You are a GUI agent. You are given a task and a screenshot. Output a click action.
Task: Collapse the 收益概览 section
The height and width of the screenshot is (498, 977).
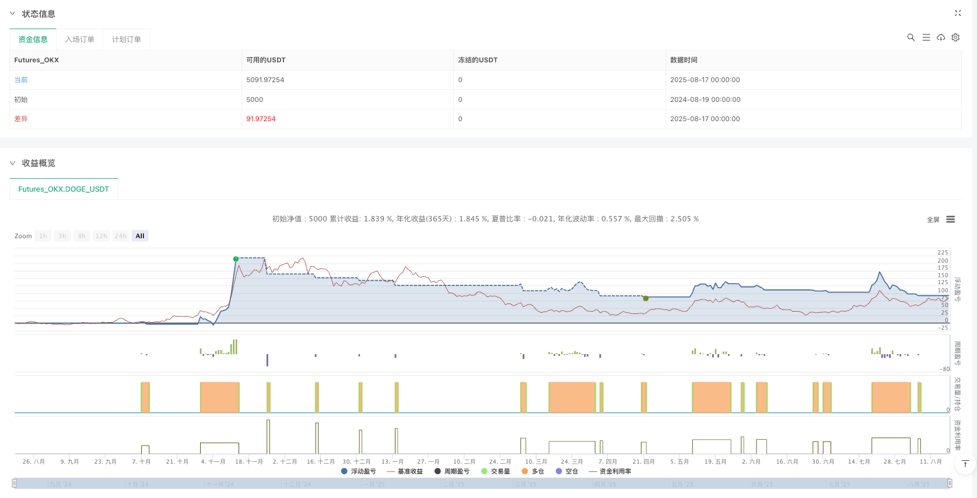[x=12, y=163]
